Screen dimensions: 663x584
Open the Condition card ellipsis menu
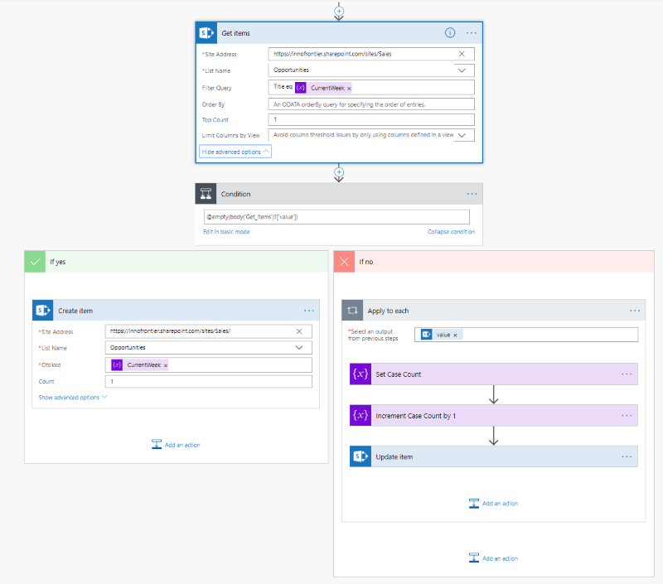point(472,194)
